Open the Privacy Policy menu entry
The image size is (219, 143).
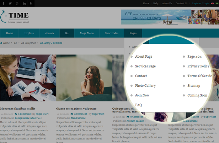[x=198, y=66]
